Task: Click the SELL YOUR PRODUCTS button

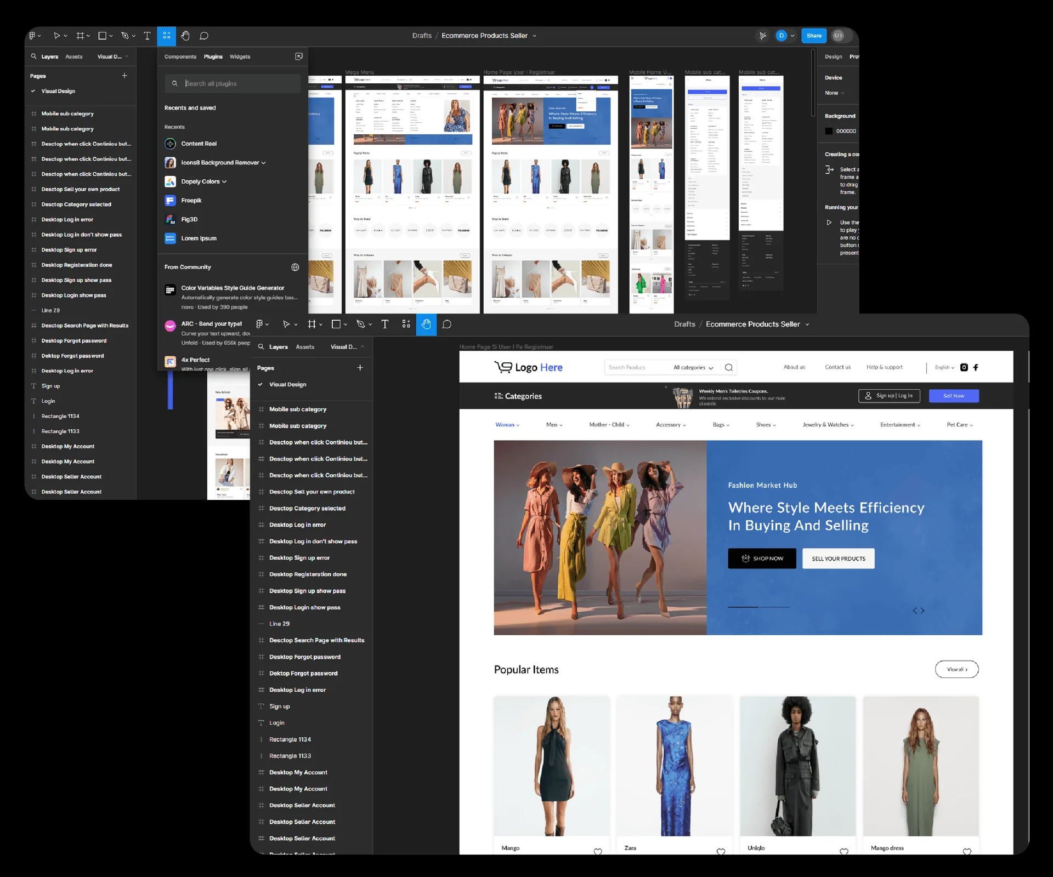Action: [x=838, y=559]
